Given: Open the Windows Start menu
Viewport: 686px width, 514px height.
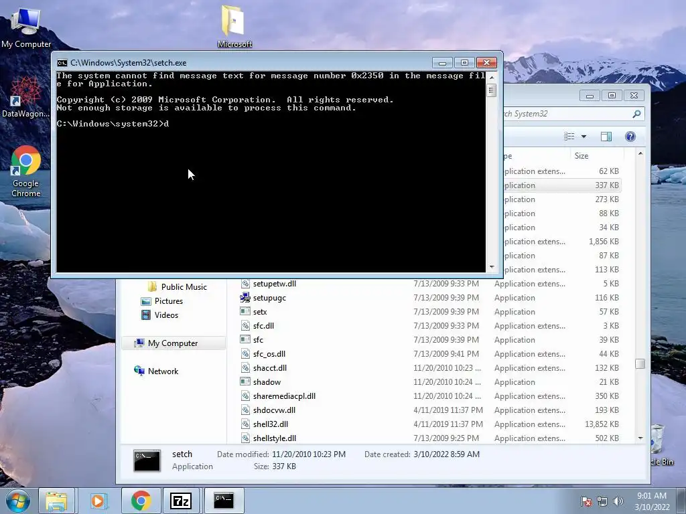Looking at the screenshot, I should point(18,501).
